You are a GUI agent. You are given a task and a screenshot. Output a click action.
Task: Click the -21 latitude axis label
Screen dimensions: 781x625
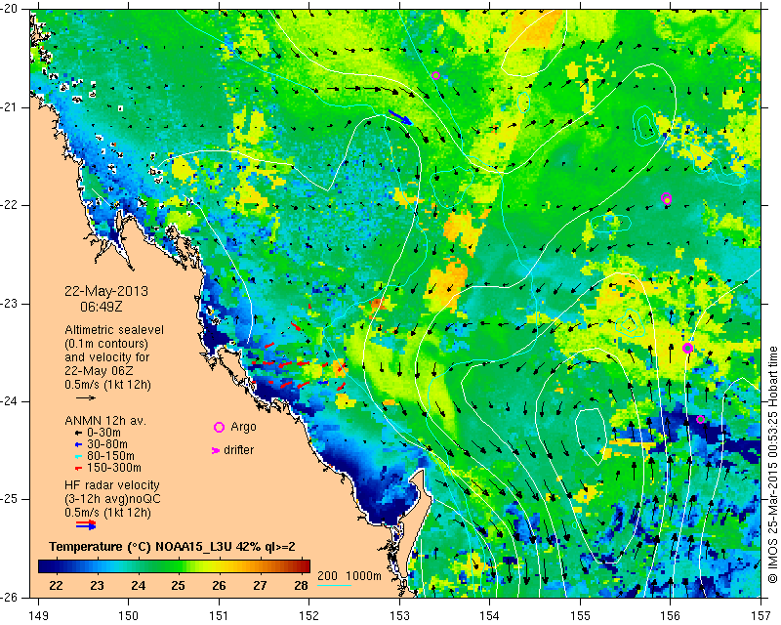9,107
